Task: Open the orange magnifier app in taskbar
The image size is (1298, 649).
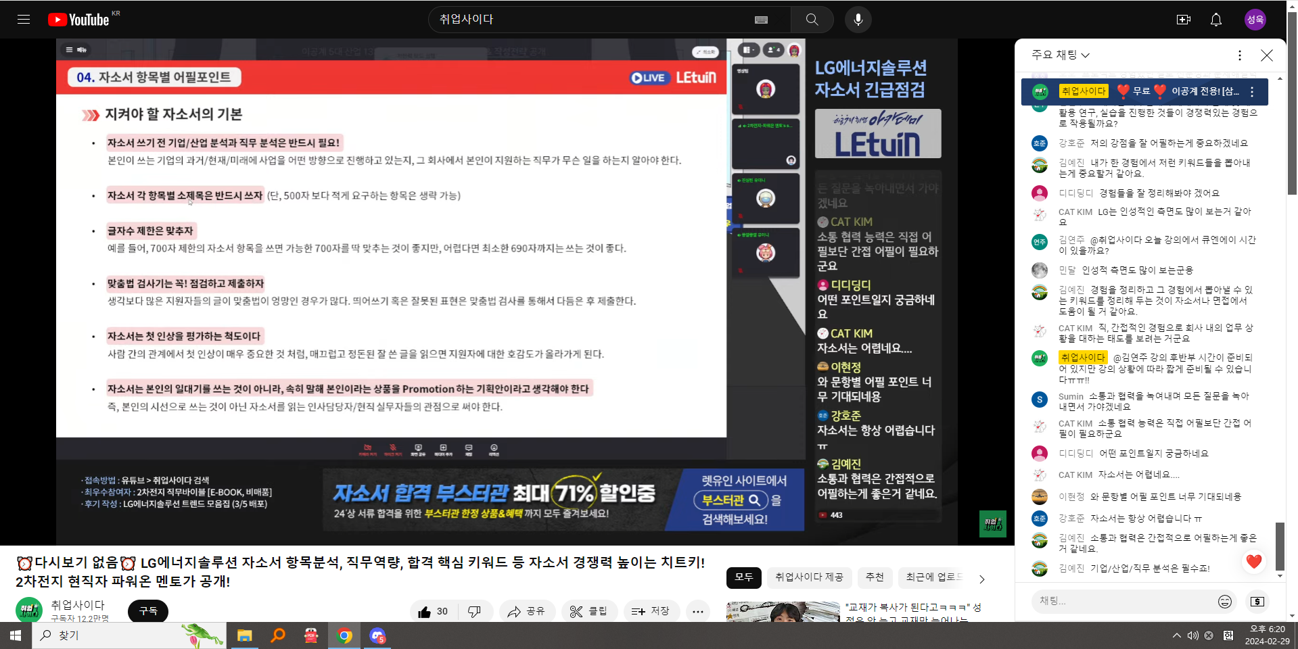Action: 278,635
